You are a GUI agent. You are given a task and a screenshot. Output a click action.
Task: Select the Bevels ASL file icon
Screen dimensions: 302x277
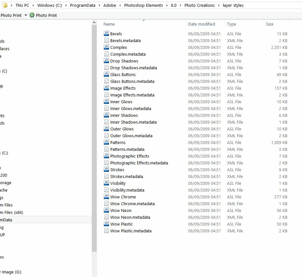click(x=106, y=33)
